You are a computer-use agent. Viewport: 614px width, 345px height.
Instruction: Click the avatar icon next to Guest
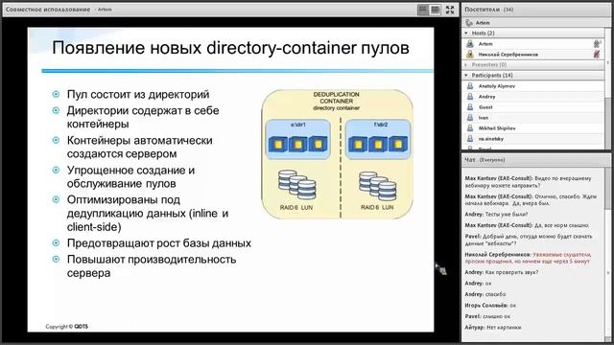[470, 106]
